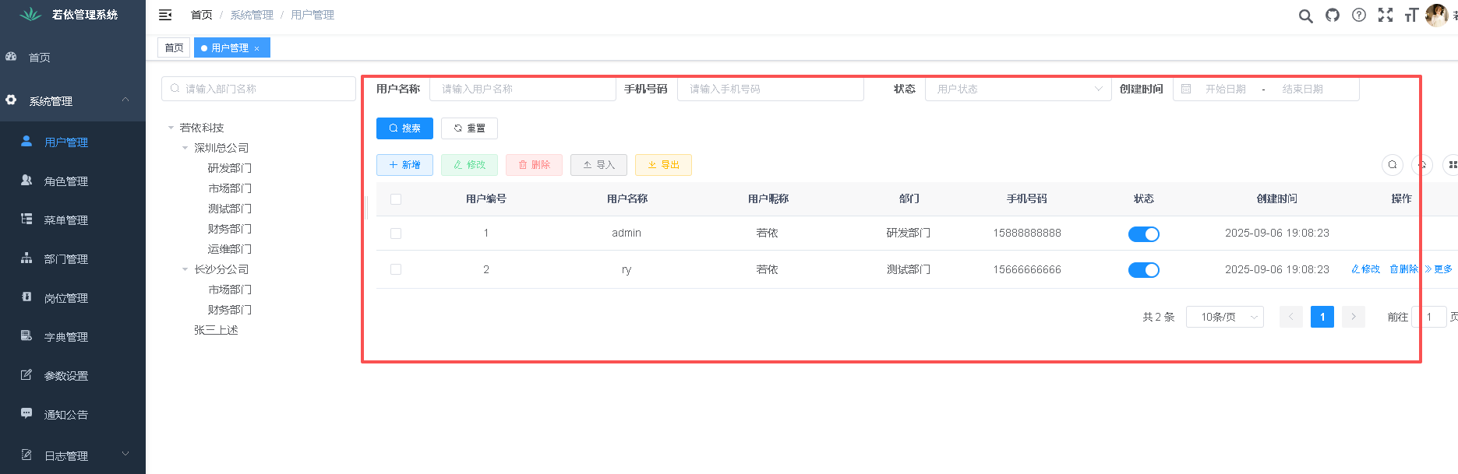Viewport: 1458px width, 474px height.
Task: Click the 新增 button to add user
Action: click(404, 165)
